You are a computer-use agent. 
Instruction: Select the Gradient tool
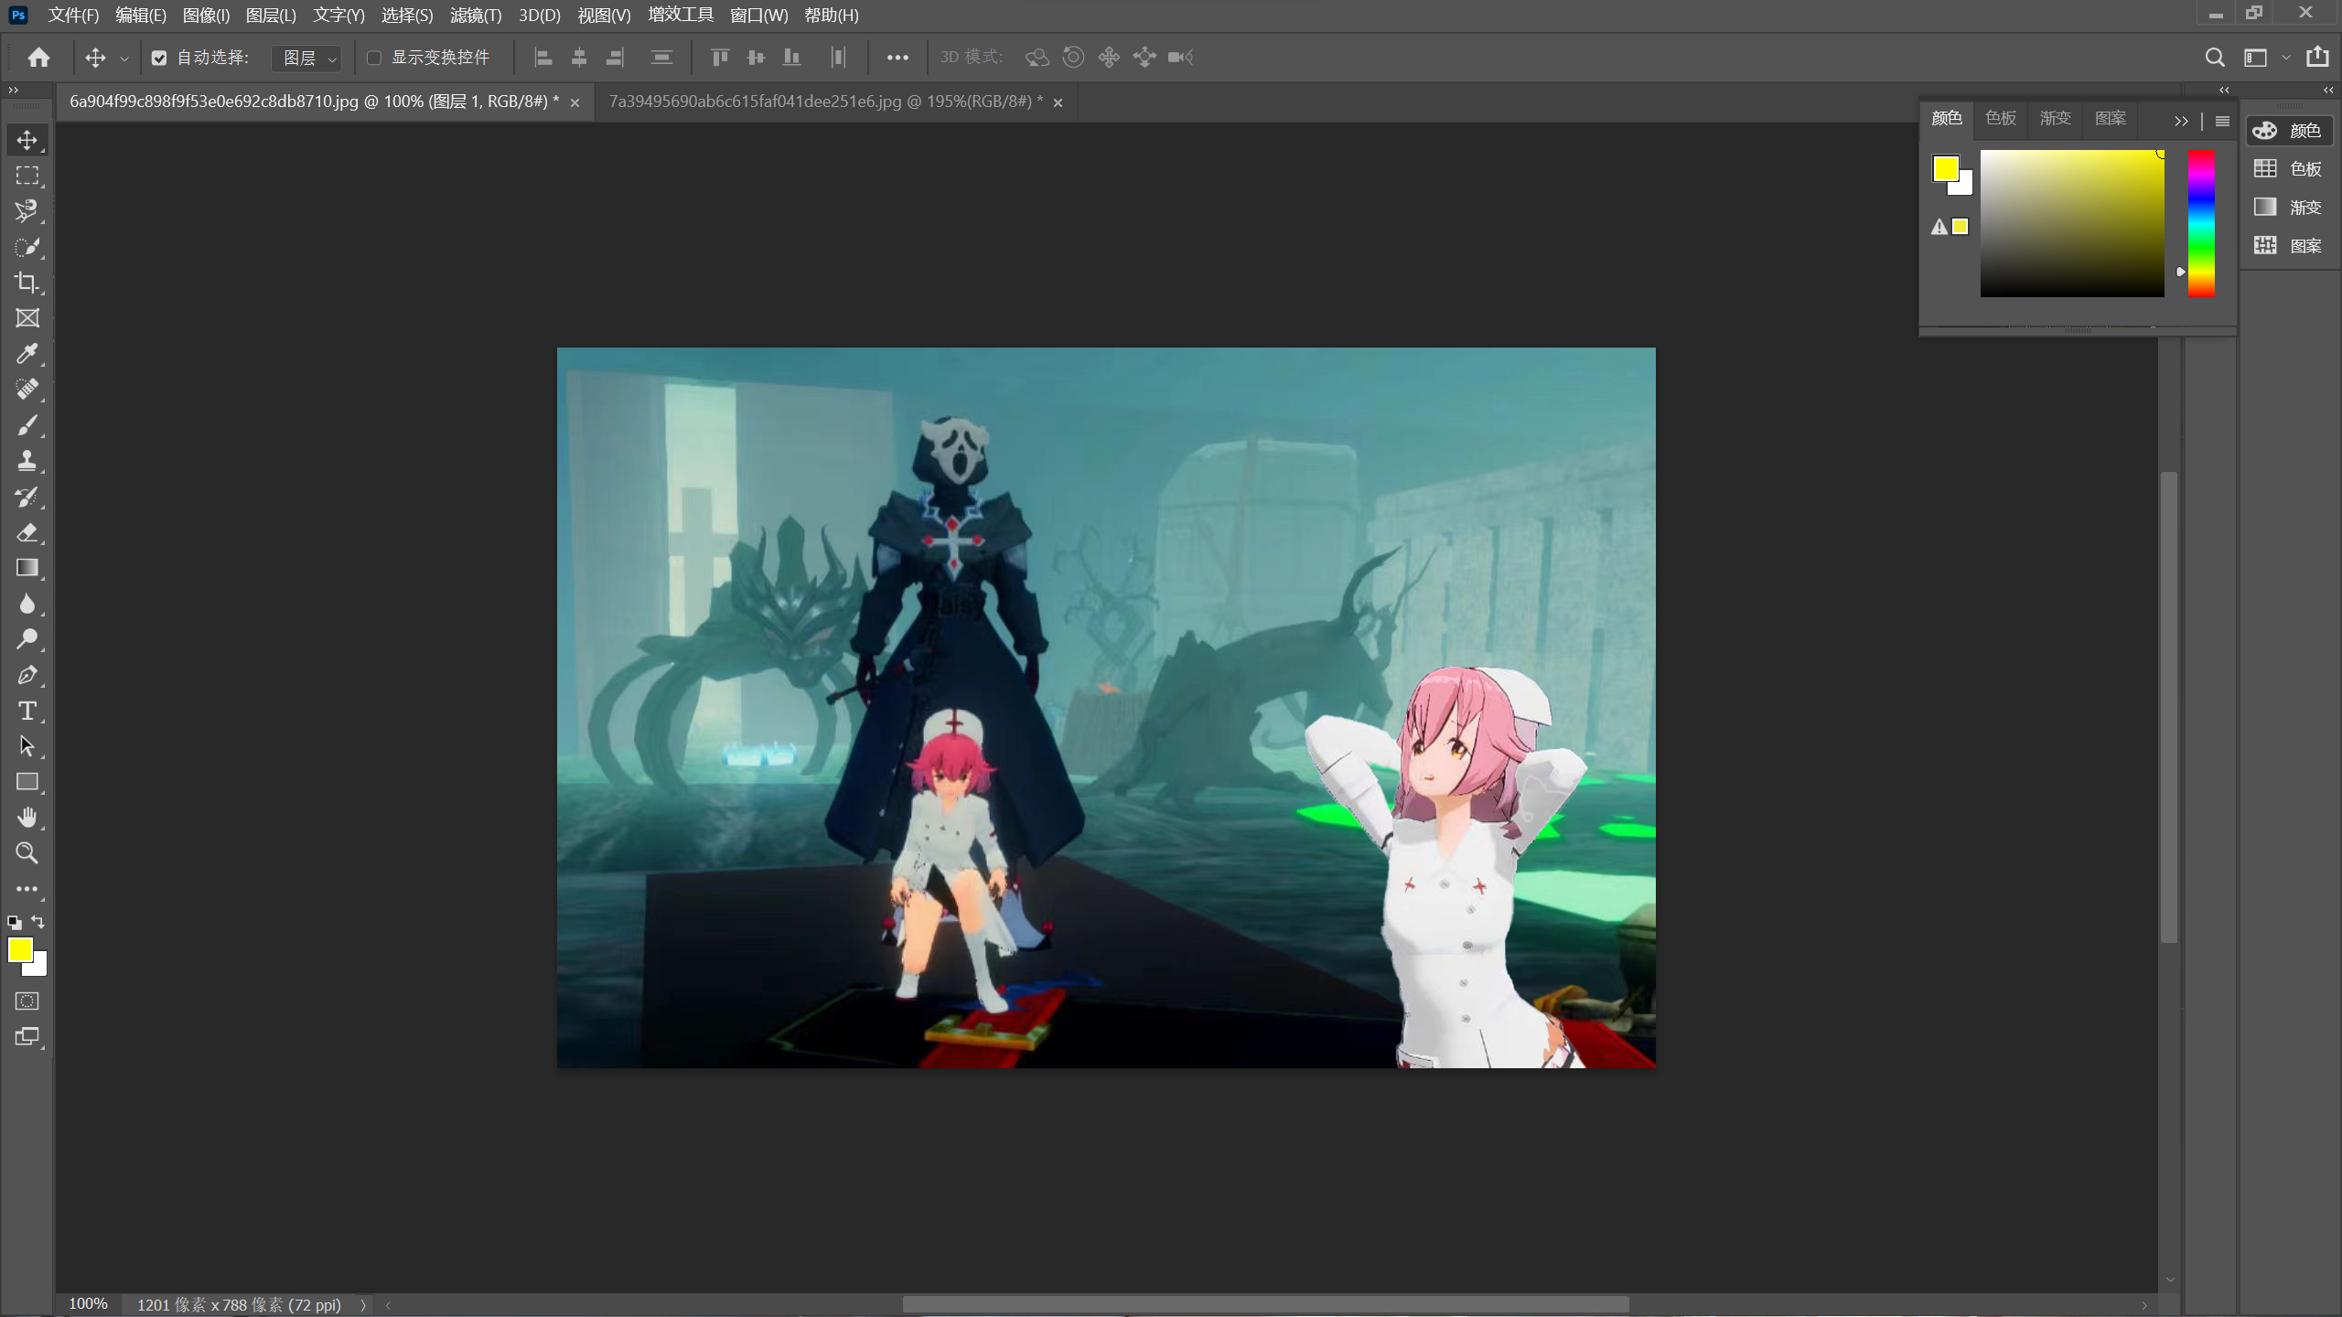click(x=27, y=568)
